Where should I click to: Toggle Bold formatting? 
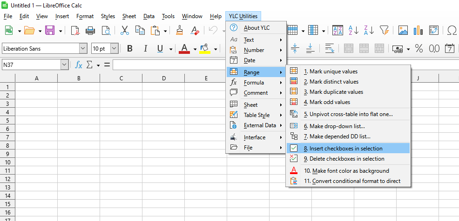coord(130,49)
